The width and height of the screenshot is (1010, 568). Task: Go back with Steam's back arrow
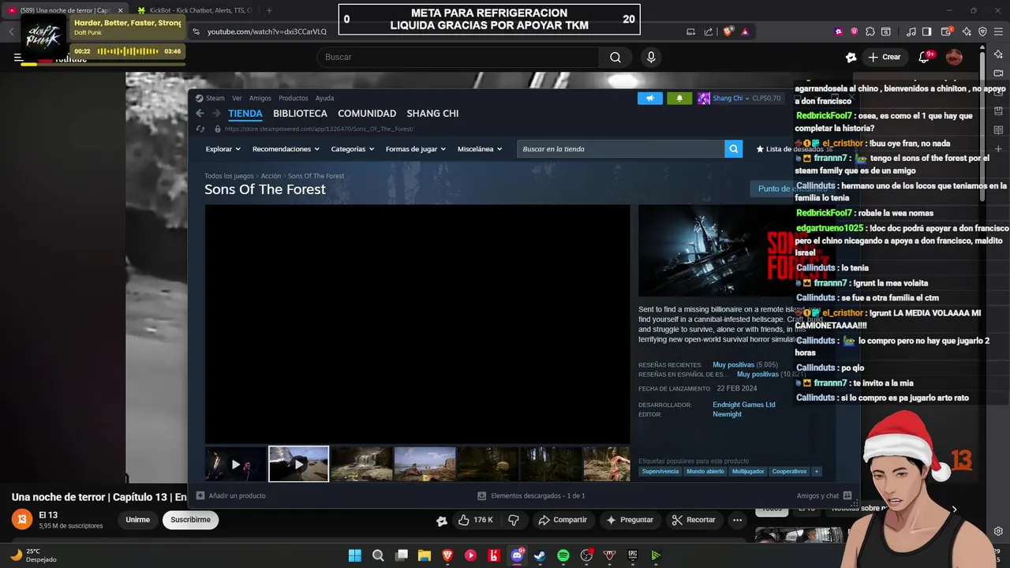click(x=200, y=114)
